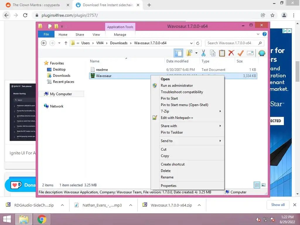
Task: Open the Windows Start button
Action: (x=7, y=219)
